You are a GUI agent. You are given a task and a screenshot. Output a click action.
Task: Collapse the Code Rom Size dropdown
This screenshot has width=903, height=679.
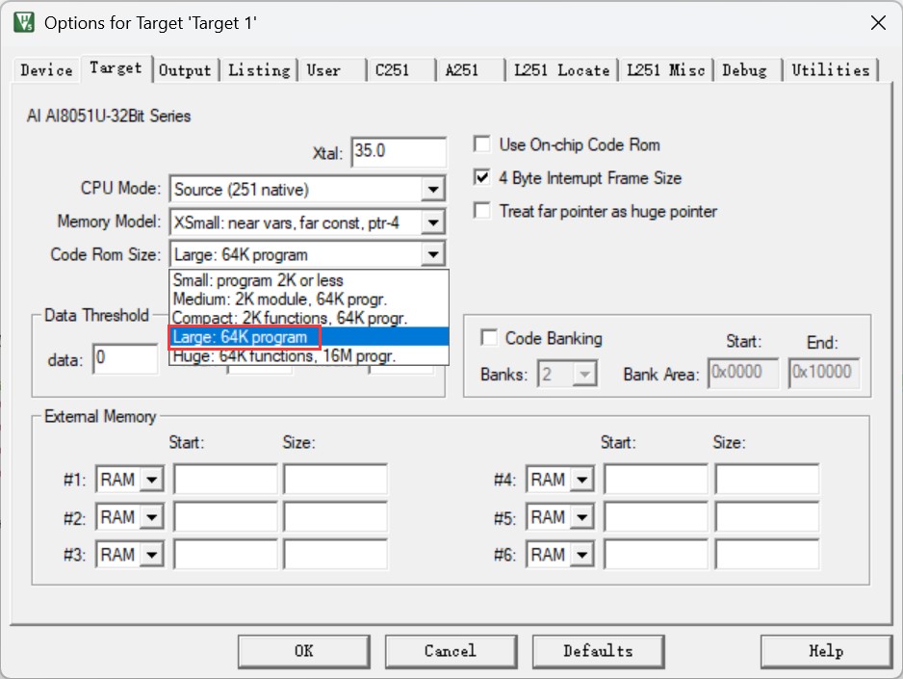[x=432, y=254]
